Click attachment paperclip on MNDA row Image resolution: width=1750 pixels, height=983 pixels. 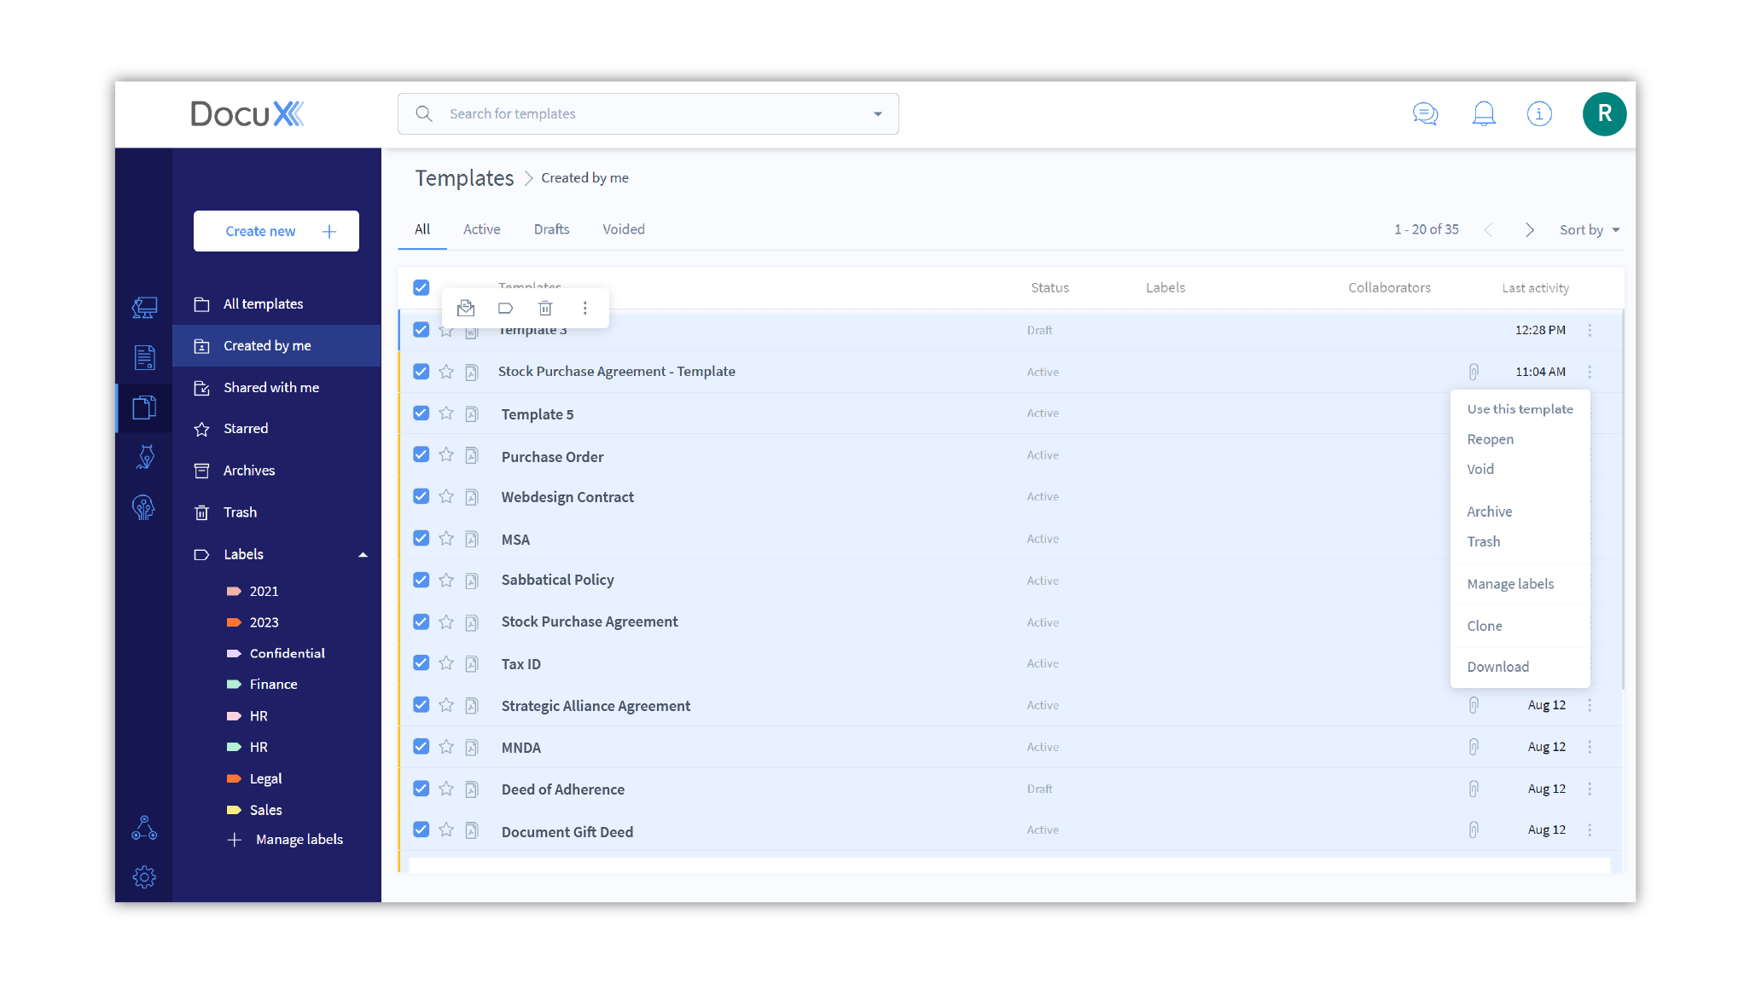tap(1474, 747)
